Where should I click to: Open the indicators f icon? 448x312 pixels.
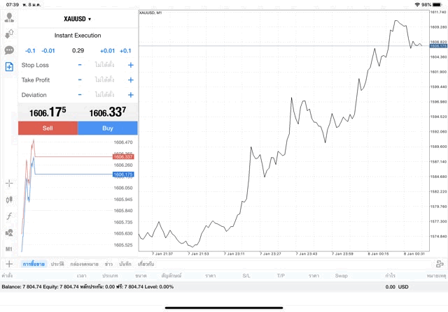(x=9, y=216)
